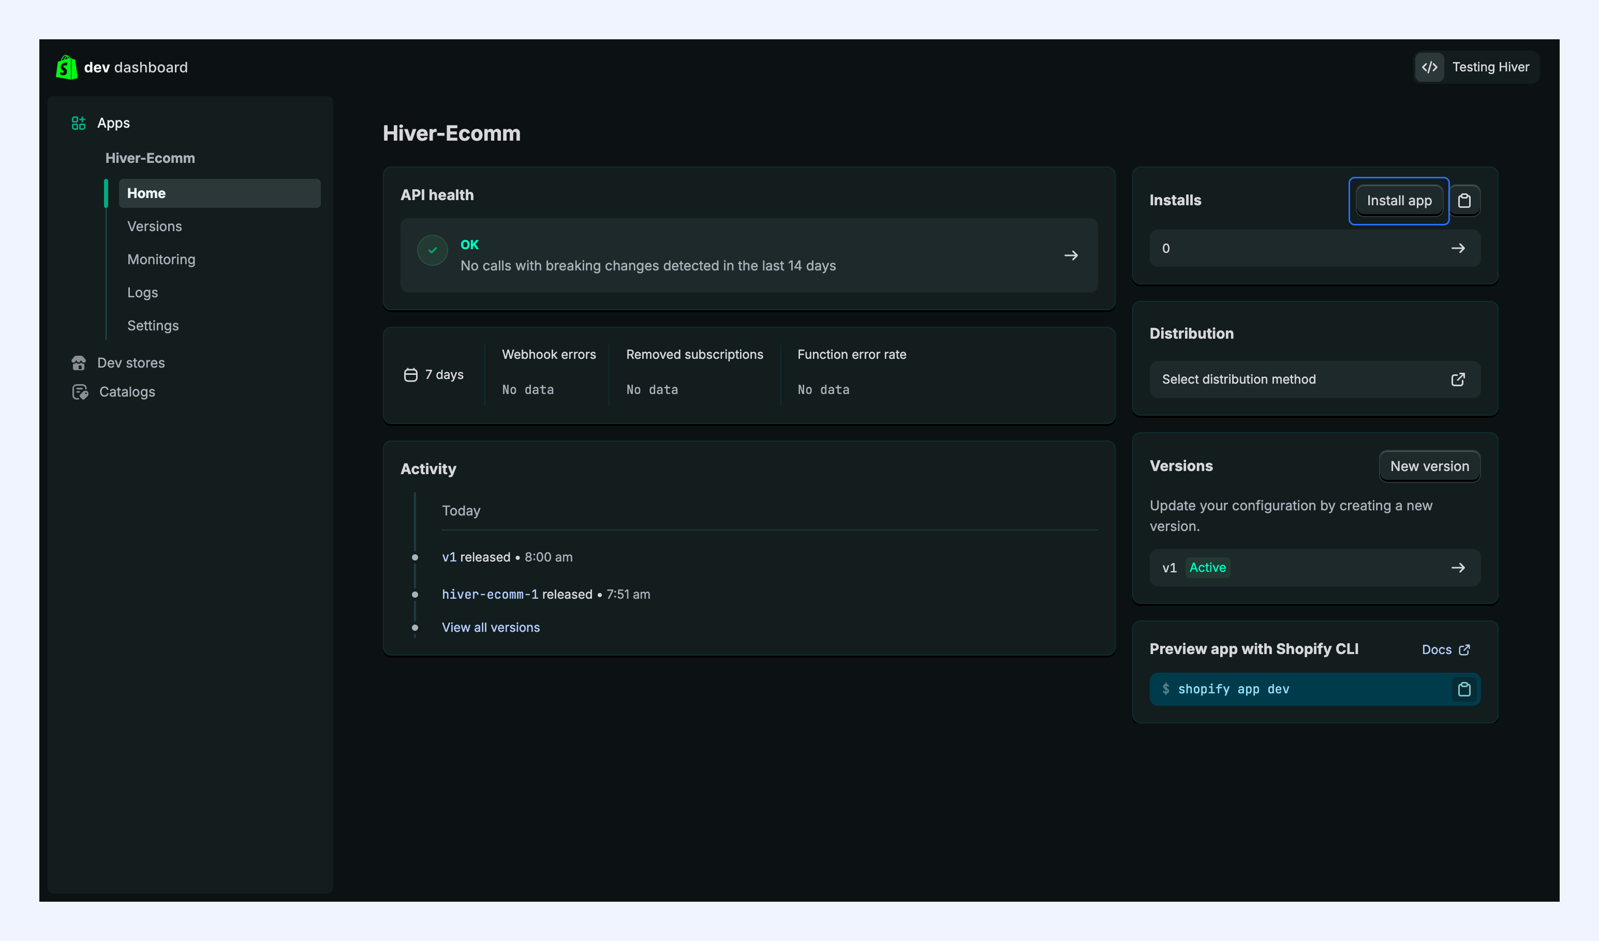Click Select distribution method row
The width and height of the screenshot is (1599, 941).
[1315, 379]
